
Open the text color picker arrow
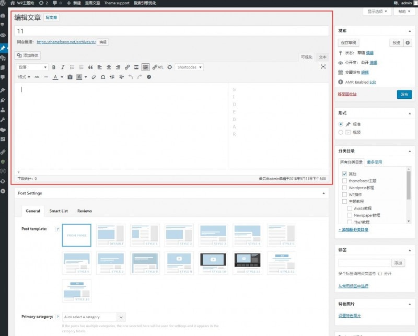point(62,77)
